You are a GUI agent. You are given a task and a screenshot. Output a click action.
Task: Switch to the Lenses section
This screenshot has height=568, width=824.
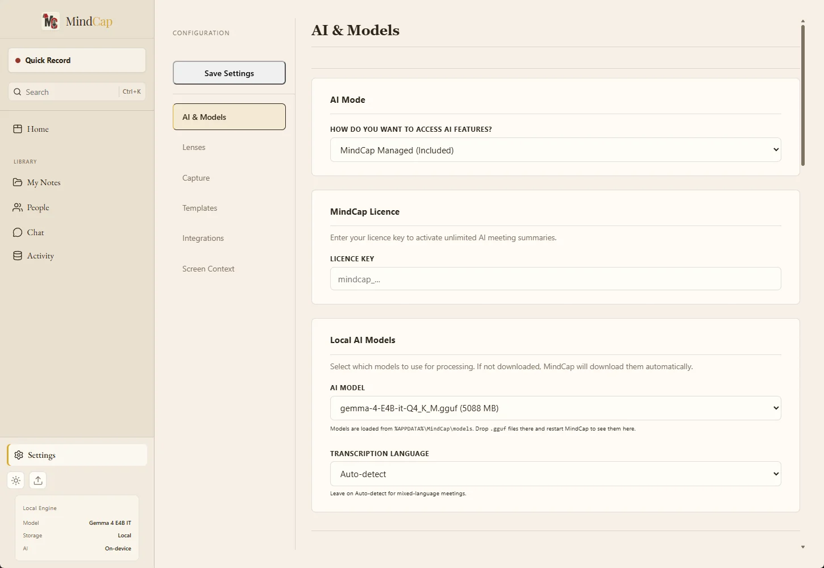pos(229,147)
